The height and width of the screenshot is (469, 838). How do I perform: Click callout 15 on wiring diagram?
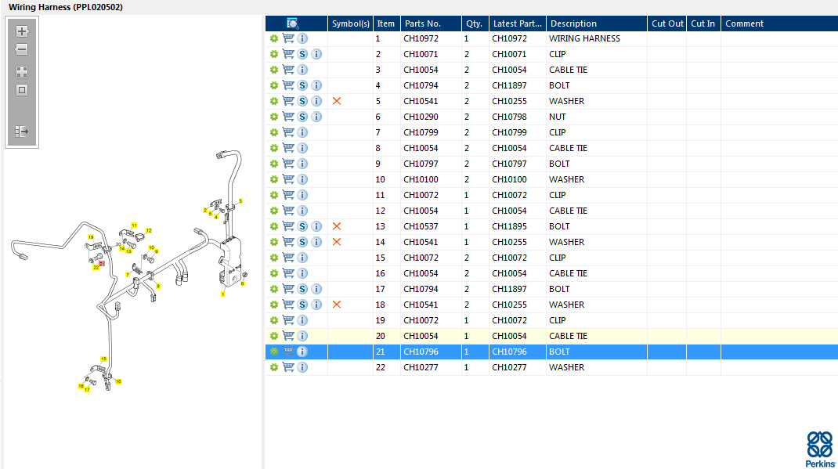point(103,359)
